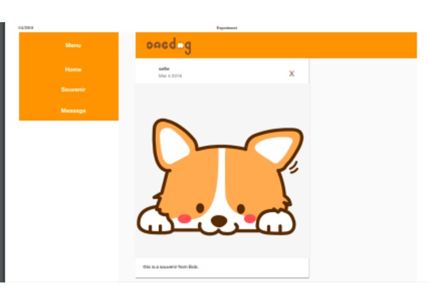Screen dimensions: 428x304
Task: Click the poster name above the date
Action: pyautogui.click(x=164, y=69)
